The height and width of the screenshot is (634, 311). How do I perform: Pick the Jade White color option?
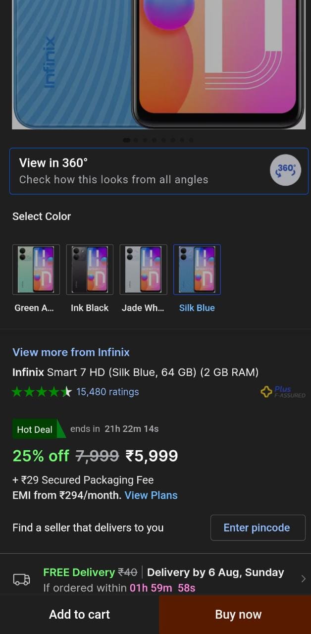click(144, 269)
